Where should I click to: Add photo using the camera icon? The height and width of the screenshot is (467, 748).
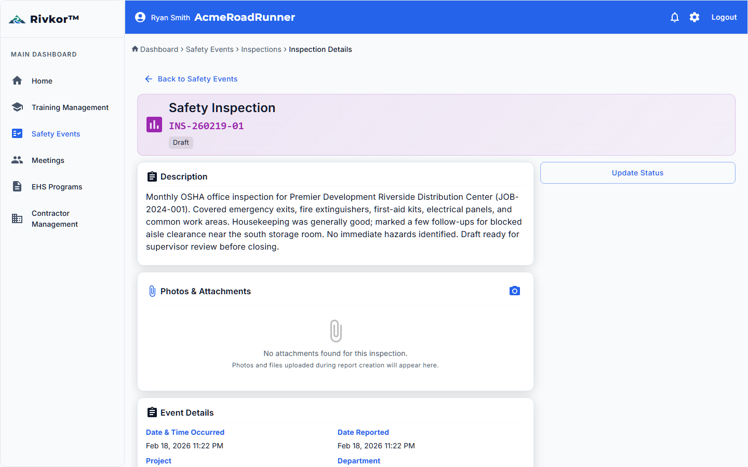(x=515, y=291)
